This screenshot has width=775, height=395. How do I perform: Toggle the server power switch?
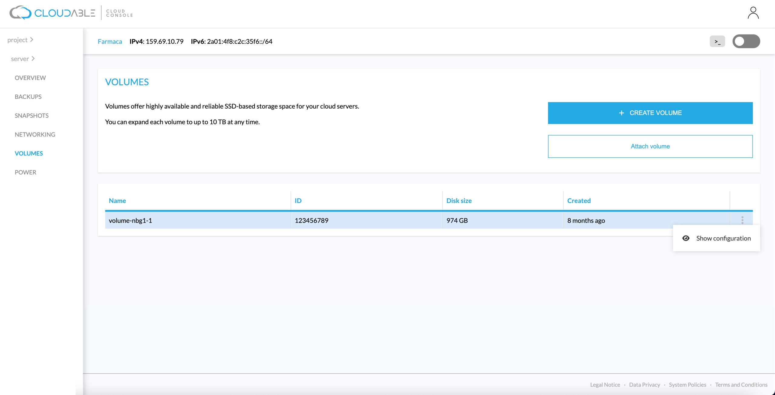[746, 41]
